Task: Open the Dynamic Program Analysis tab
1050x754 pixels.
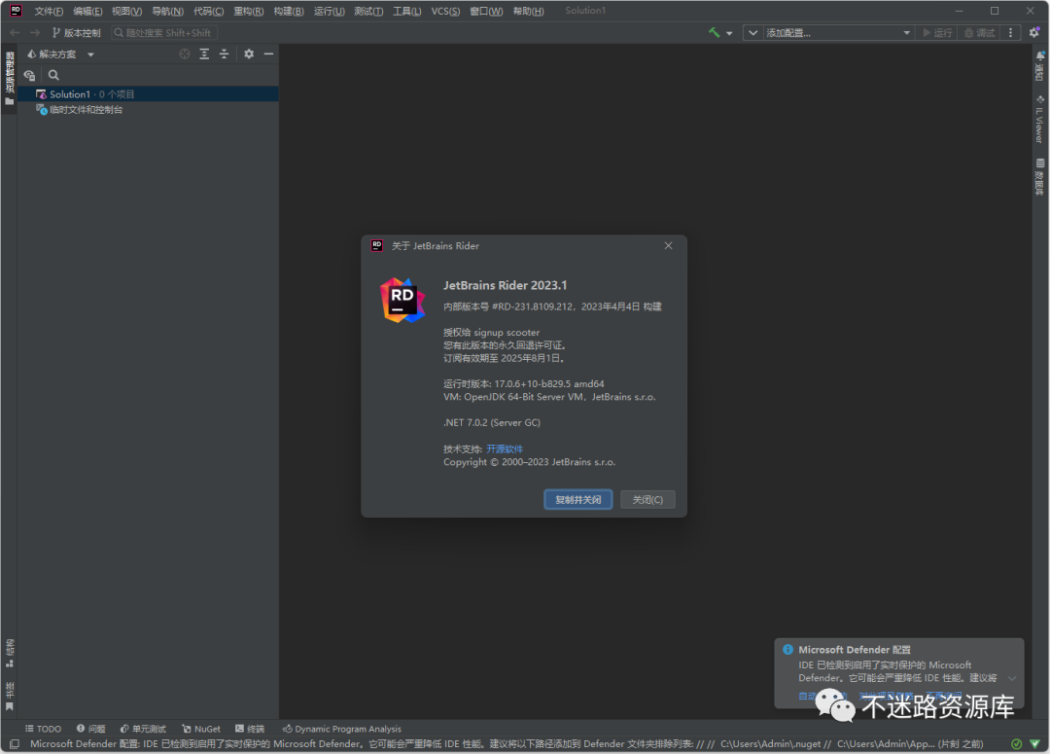Action: pos(341,729)
